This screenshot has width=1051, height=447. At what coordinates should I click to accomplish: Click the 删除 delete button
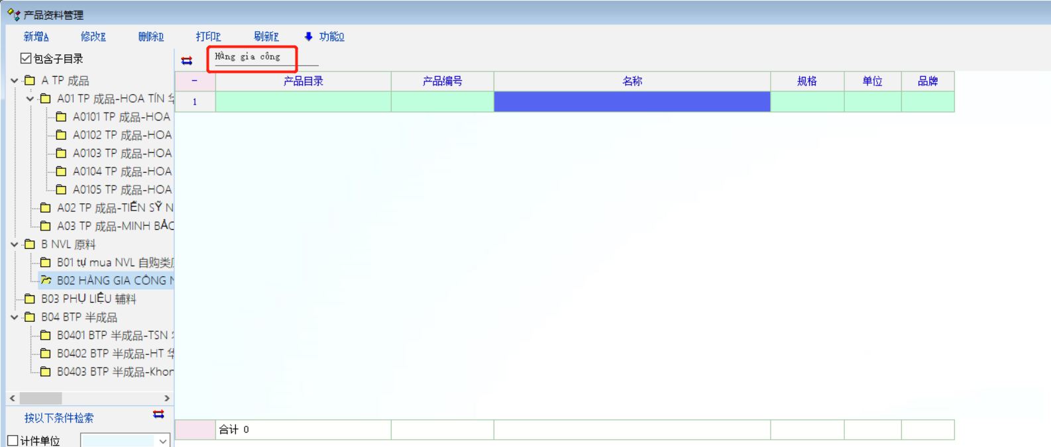(150, 36)
